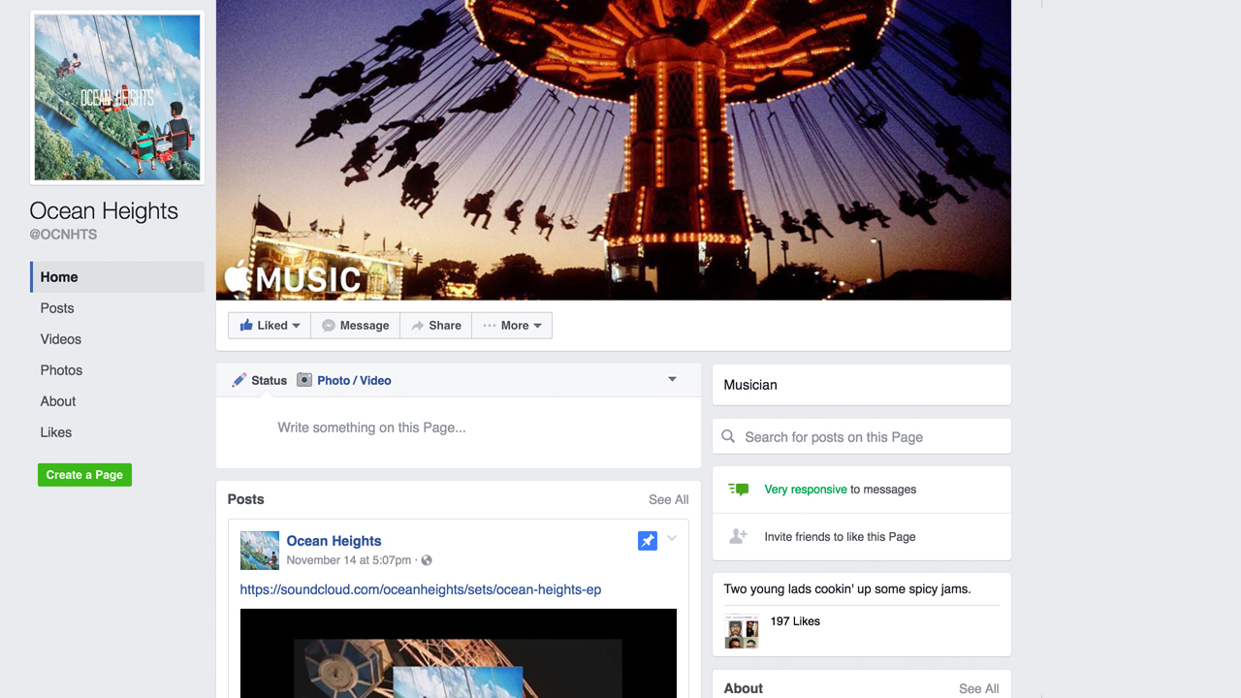Click the Ocean Heights page title in the sidebar
This screenshot has width=1241, height=698.
pyautogui.click(x=104, y=211)
